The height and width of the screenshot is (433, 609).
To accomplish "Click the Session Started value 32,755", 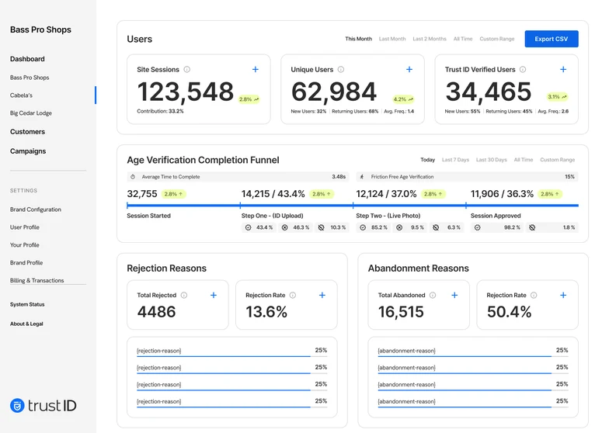I will (142, 194).
